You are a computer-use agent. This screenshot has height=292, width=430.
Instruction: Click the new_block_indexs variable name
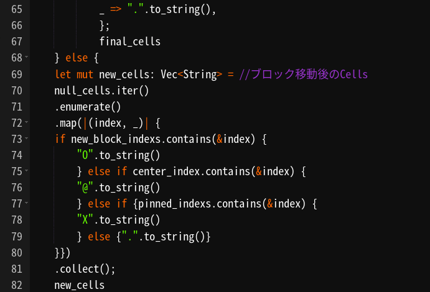tap(116, 139)
